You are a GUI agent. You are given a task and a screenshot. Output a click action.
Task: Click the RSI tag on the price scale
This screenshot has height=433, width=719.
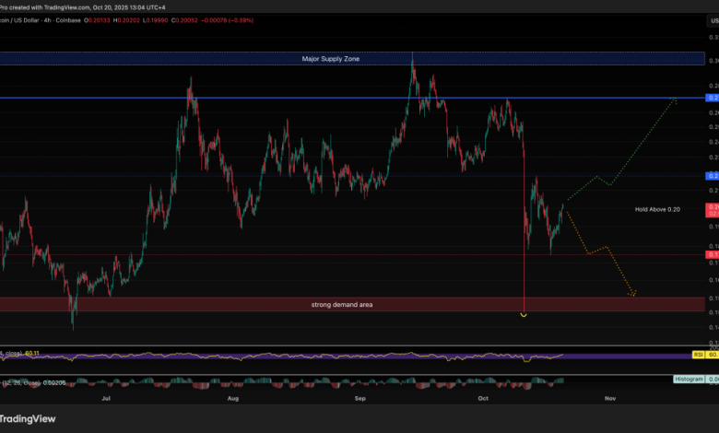click(x=697, y=354)
